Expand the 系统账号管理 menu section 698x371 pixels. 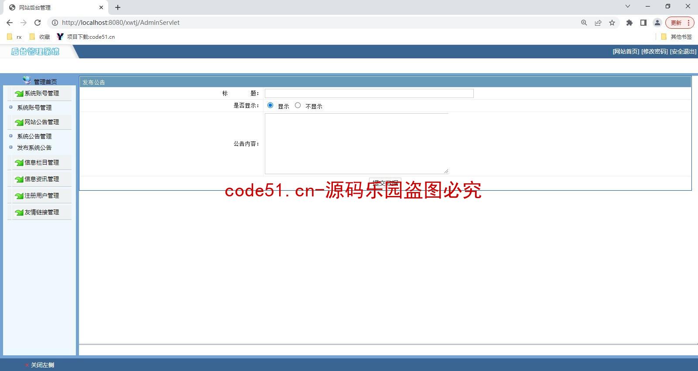41,93
